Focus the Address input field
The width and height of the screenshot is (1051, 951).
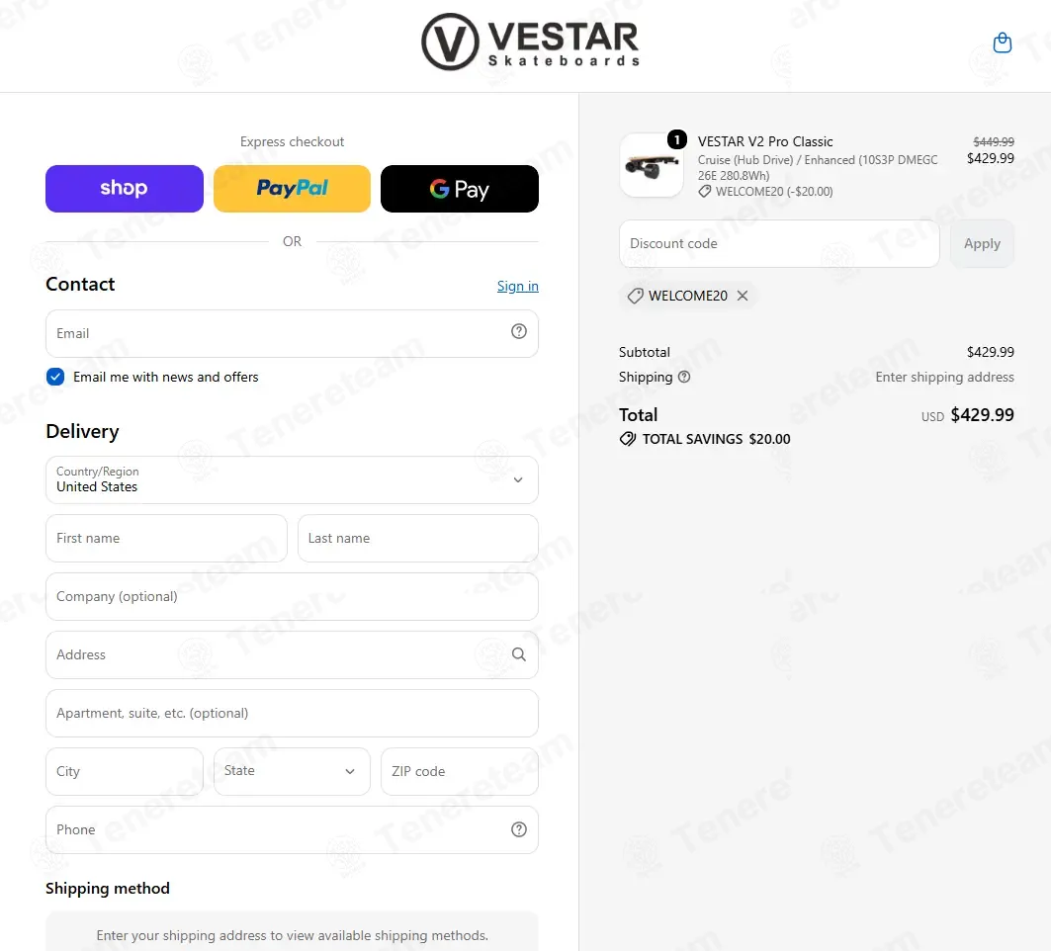(x=292, y=654)
